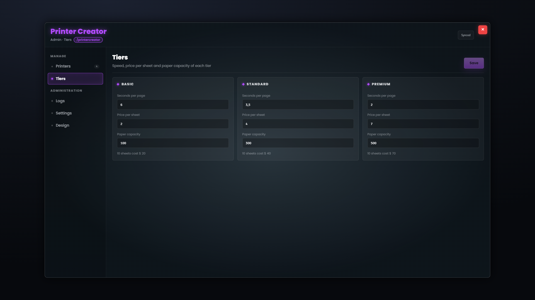
Task: Edit Basic price per sheet field
Action: point(173,124)
